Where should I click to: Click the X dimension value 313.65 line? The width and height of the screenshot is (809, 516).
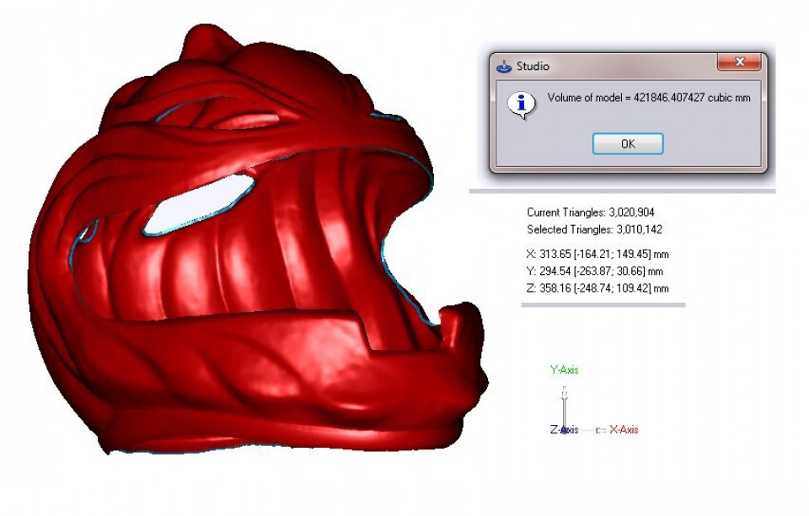tap(597, 254)
